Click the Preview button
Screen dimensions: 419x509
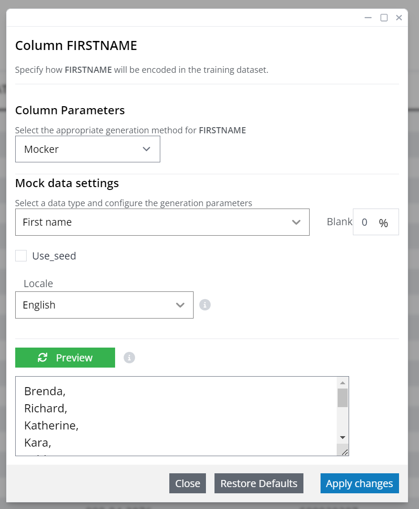tap(65, 358)
